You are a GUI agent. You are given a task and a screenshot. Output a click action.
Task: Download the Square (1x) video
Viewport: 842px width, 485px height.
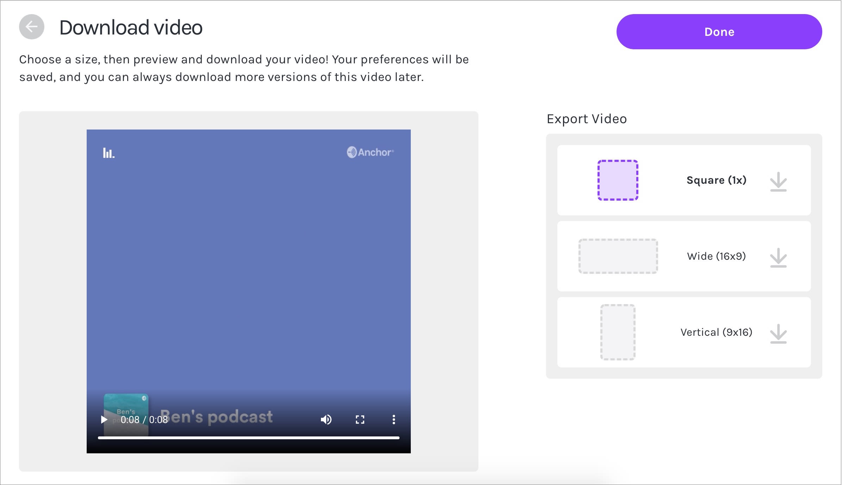pos(778,182)
